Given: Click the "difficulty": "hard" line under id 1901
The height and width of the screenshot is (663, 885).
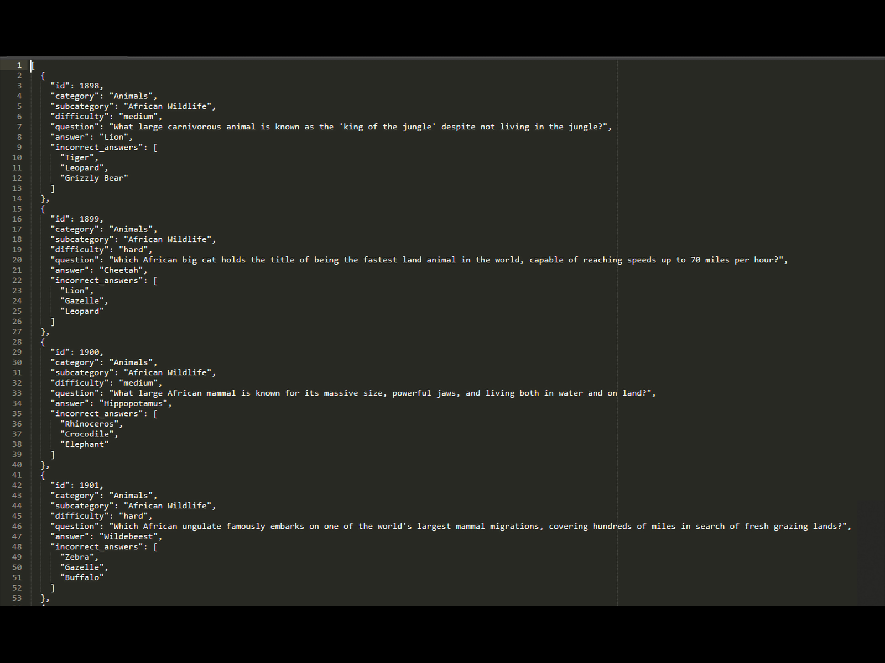Looking at the screenshot, I should 101,516.
